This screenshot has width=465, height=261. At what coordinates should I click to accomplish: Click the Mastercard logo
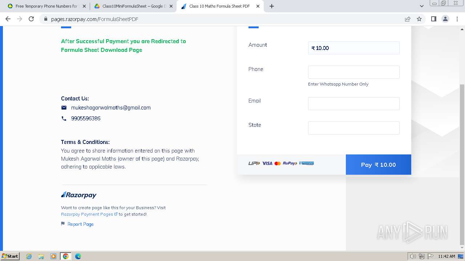278,163
